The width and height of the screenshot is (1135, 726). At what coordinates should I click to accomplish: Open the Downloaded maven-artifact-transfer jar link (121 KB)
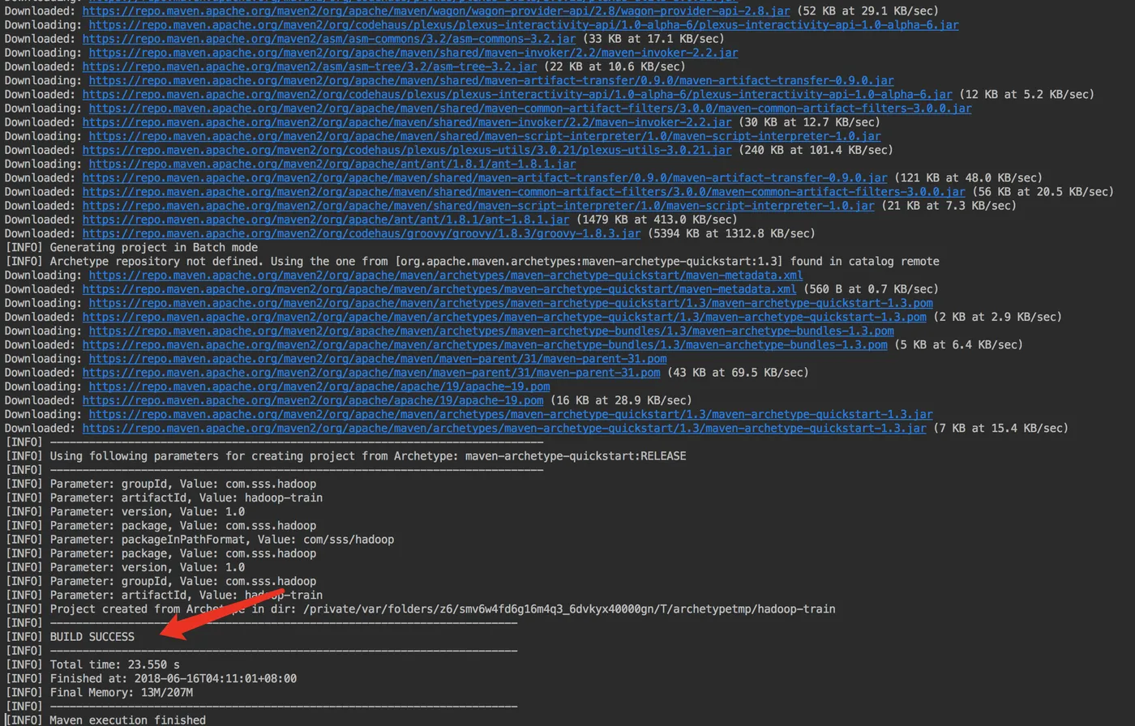pyautogui.click(x=485, y=177)
